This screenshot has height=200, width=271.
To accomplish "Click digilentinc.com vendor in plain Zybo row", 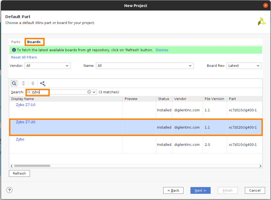I will tap(187, 145).
